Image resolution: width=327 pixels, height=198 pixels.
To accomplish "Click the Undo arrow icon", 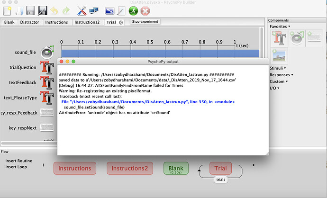I will 54,10.
